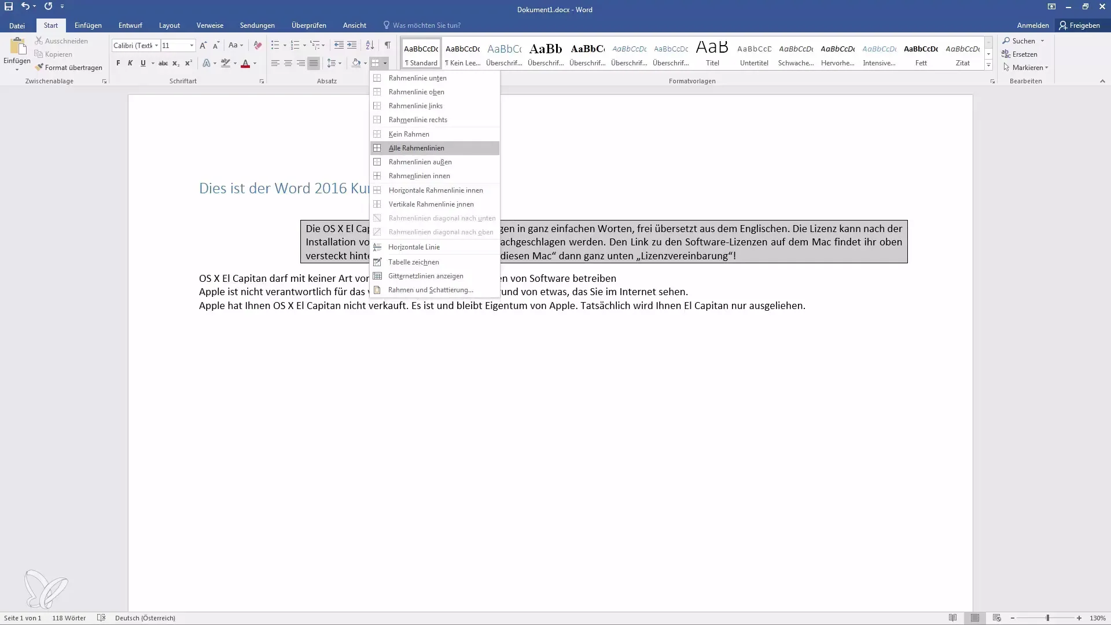
Task: Open the Markieren dropdown
Action: click(1026, 68)
